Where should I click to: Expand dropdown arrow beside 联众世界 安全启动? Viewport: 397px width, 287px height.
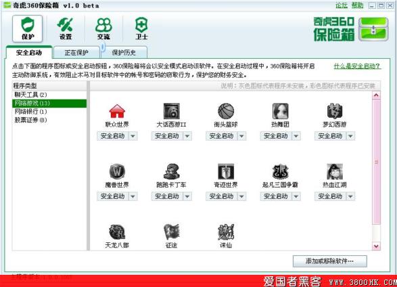click(133, 136)
